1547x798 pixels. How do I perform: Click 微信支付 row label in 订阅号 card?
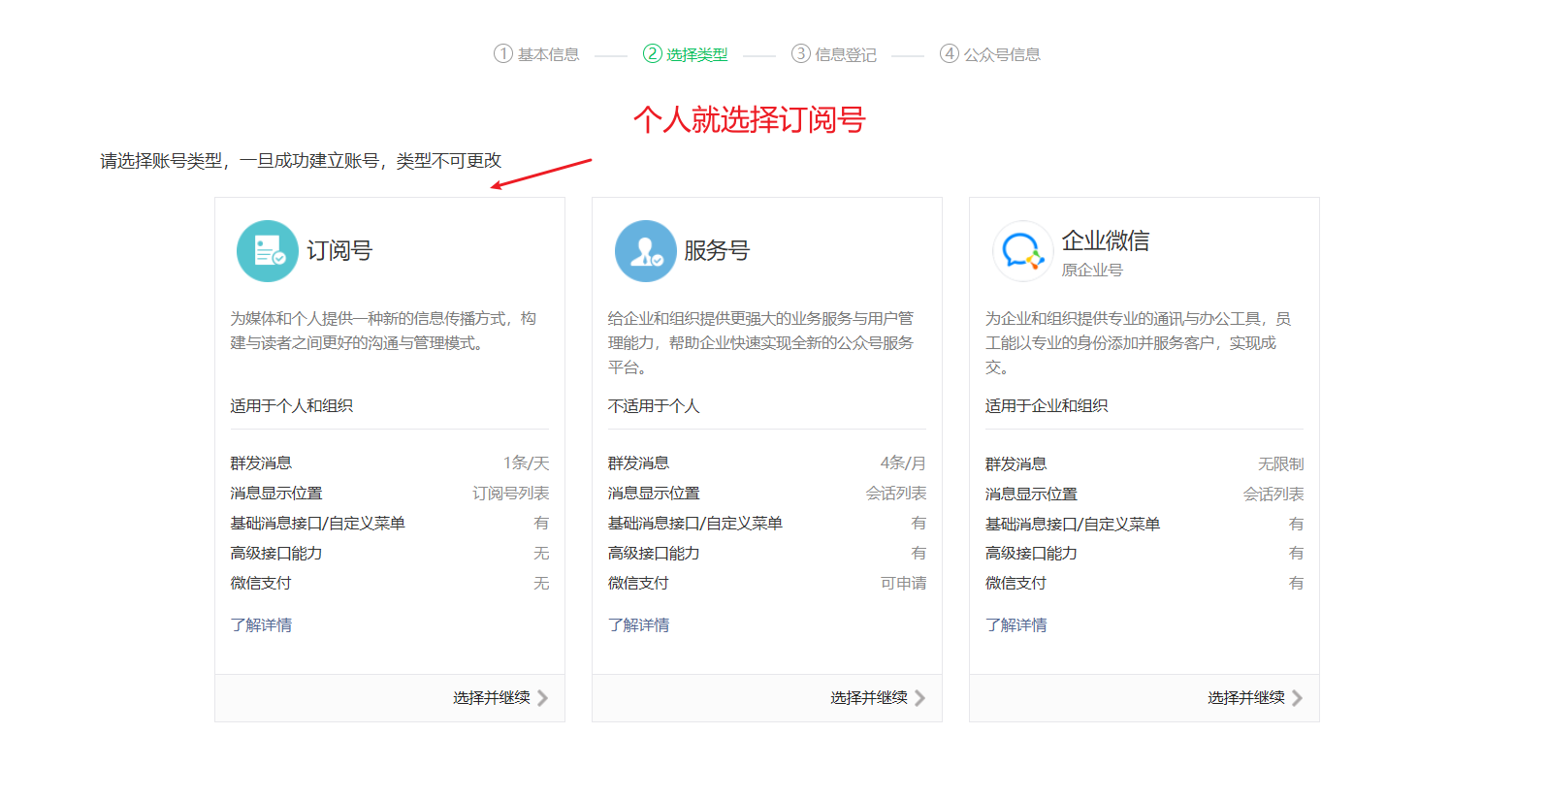tap(260, 584)
